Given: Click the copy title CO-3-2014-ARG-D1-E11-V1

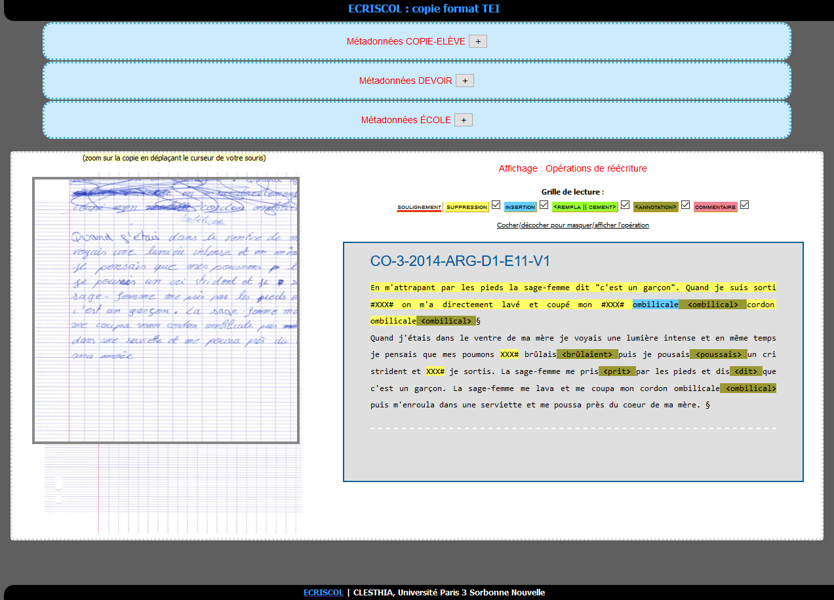Looking at the screenshot, I should [x=460, y=261].
